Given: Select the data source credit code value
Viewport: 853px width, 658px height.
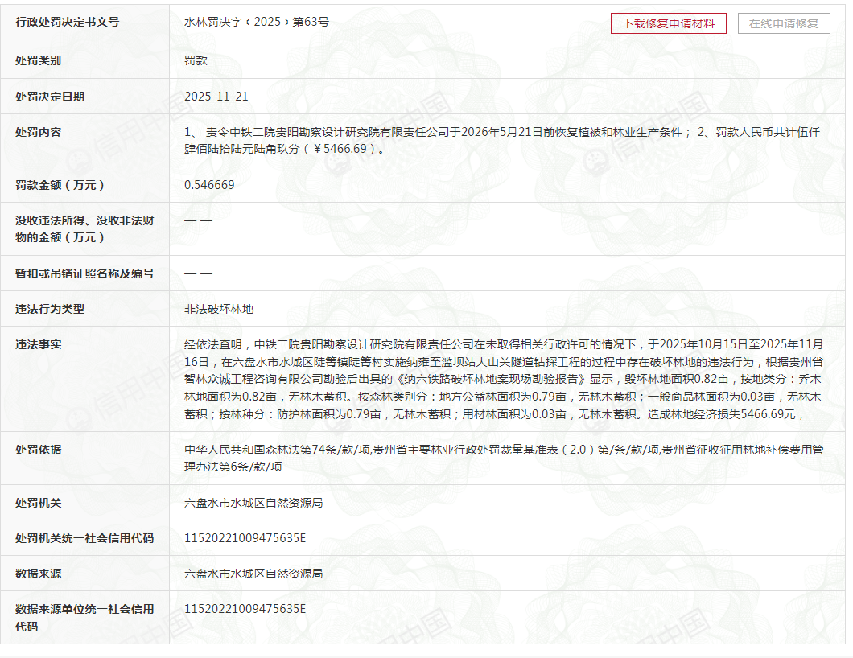Looking at the screenshot, I should click(x=245, y=609).
